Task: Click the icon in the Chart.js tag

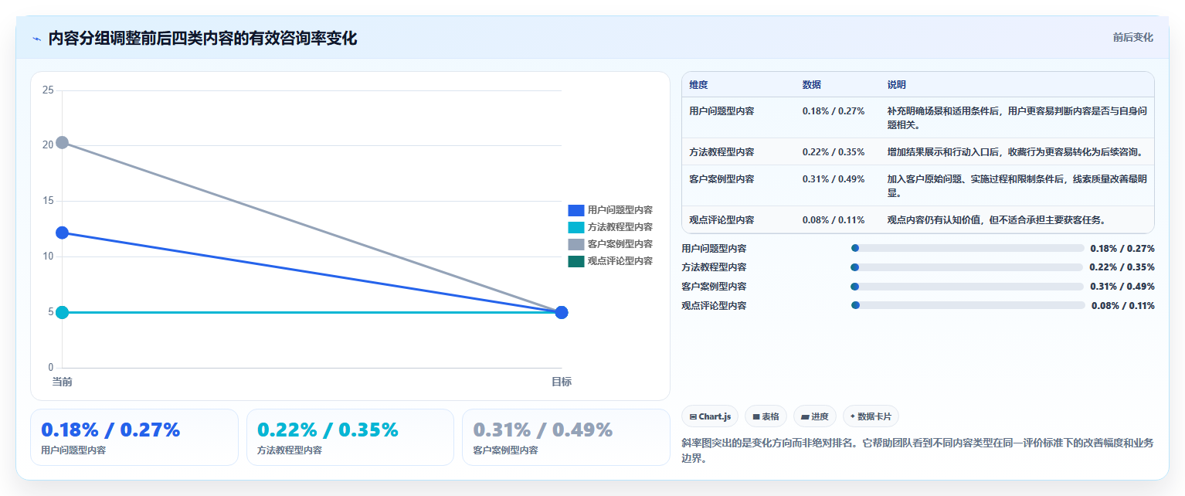Action: pos(693,416)
